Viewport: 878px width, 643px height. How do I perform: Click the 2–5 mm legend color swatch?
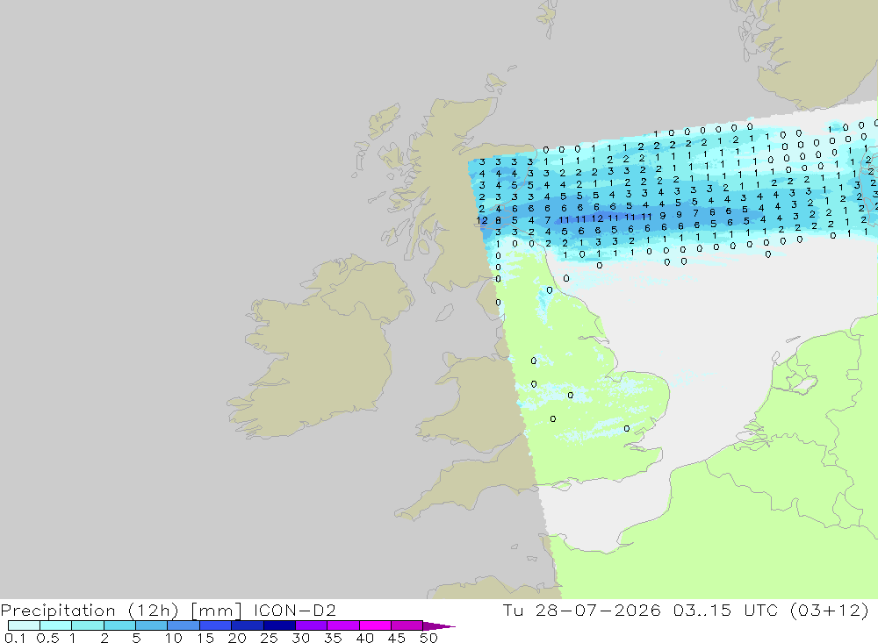coord(119,625)
